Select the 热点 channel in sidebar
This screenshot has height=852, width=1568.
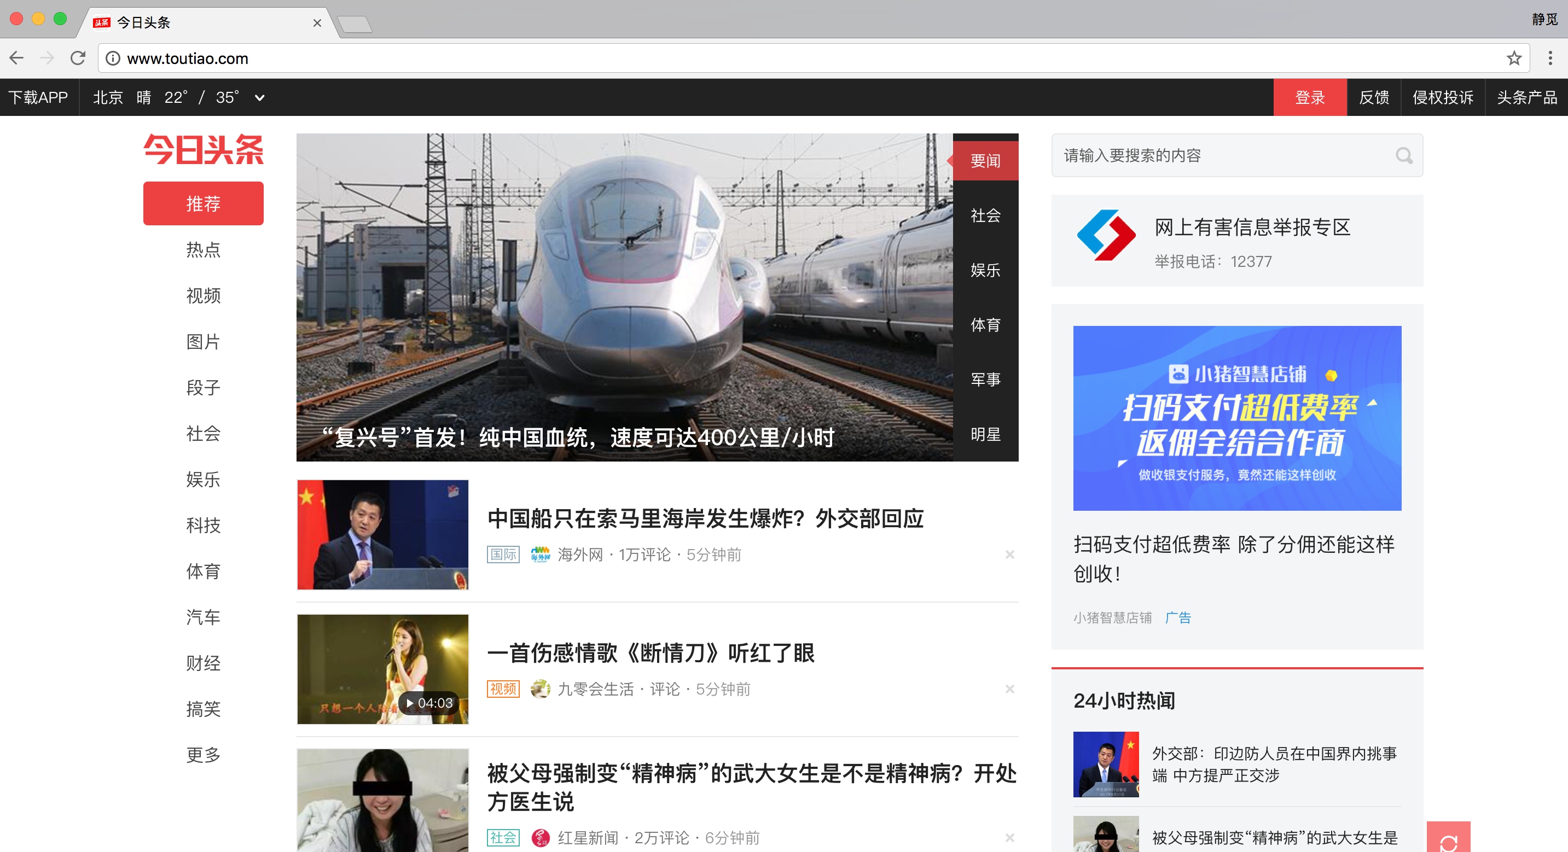(204, 249)
